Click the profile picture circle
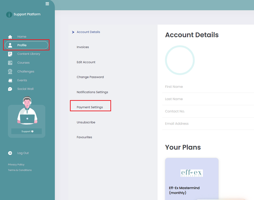254x200 pixels. [x=180, y=60]
